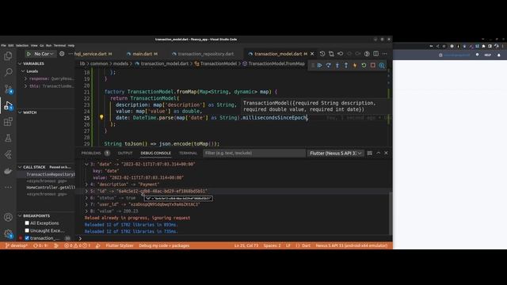
Task: Open the Flutter sidebar icon
Action: tap(8, 155)
